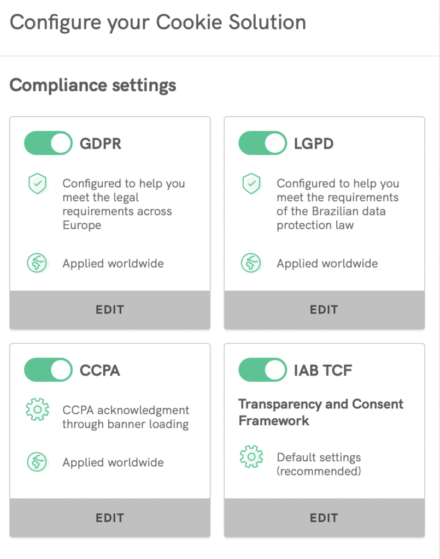Open EDIT for the LGPD card
This screenshot has width=440, height=559.
click(324, 310)
